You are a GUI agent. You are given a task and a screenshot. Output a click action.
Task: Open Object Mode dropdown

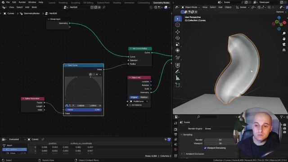(x=190, y=7)
